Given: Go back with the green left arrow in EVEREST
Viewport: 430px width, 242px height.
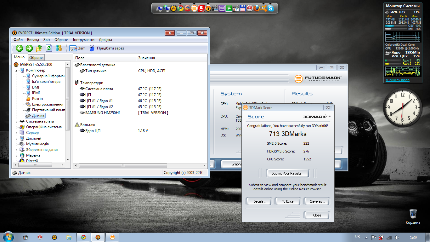Looking at the screenshot, I should point(20,48).
